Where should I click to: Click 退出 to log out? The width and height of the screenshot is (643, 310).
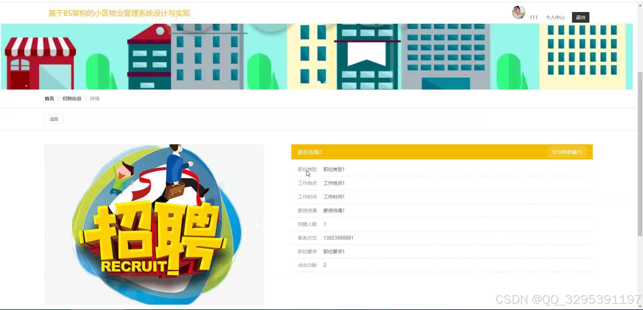coord(580,17)
